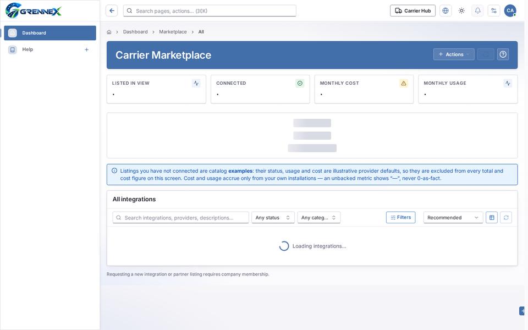The width and height of the screenshot is (528, 330).
Task: Click the Loading integrations... text
Action: 319,246
